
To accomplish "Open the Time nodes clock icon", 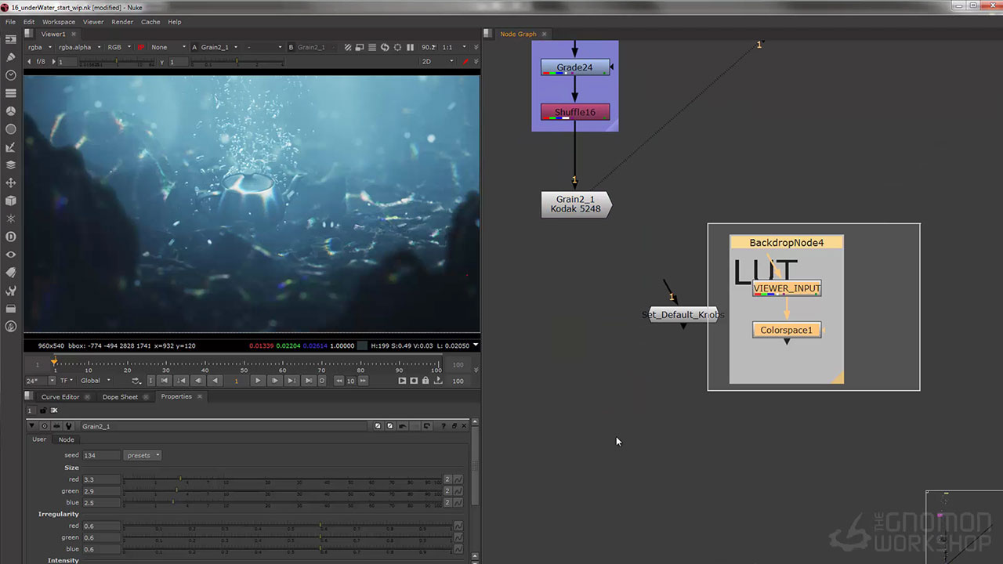I will [x=11, y=75].
